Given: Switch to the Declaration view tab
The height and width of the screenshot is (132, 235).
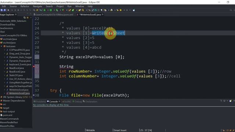Looking at the screenshot, I should (90, 102).
